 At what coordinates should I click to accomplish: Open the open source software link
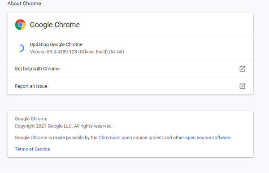click(208, 138)
